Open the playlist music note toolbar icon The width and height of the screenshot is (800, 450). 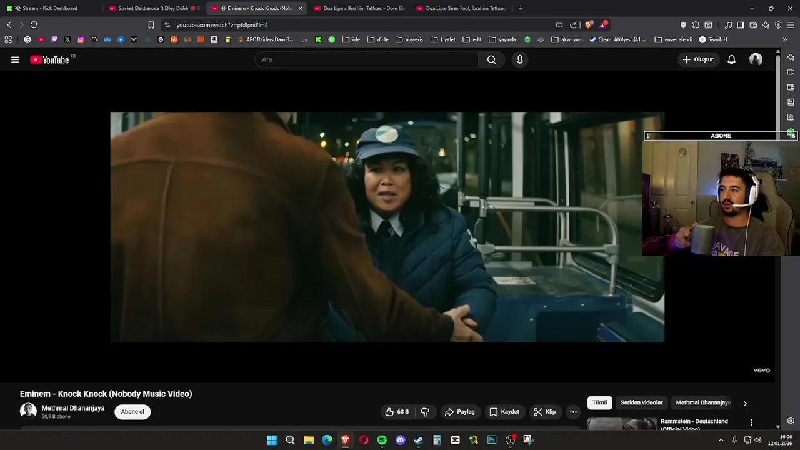[729, 25]
